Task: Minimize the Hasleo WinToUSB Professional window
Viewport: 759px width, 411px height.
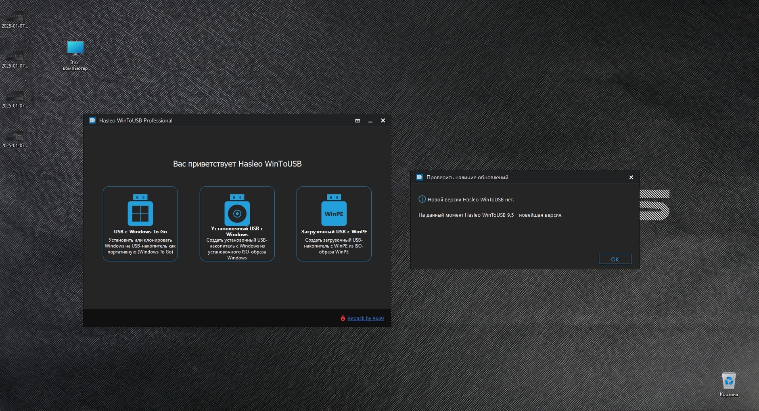Action: 370,120
